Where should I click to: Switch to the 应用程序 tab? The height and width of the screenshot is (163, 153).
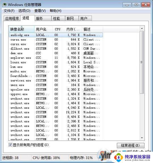(x=12, y=18)
